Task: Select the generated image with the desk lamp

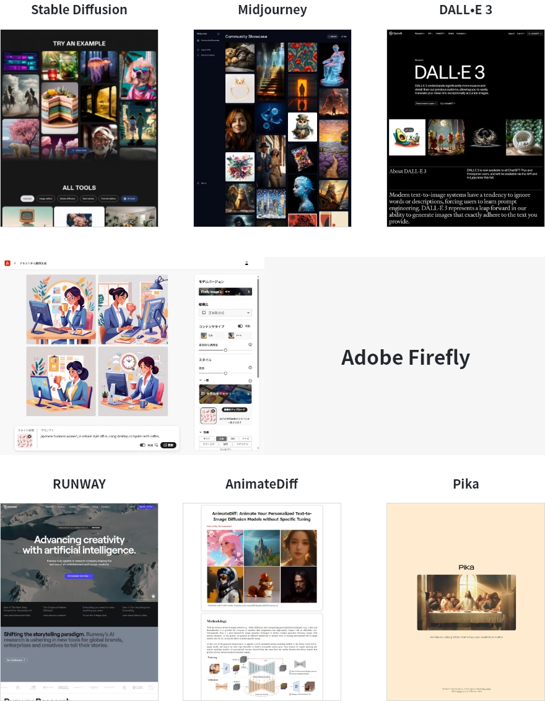Action: coord(133,310)
